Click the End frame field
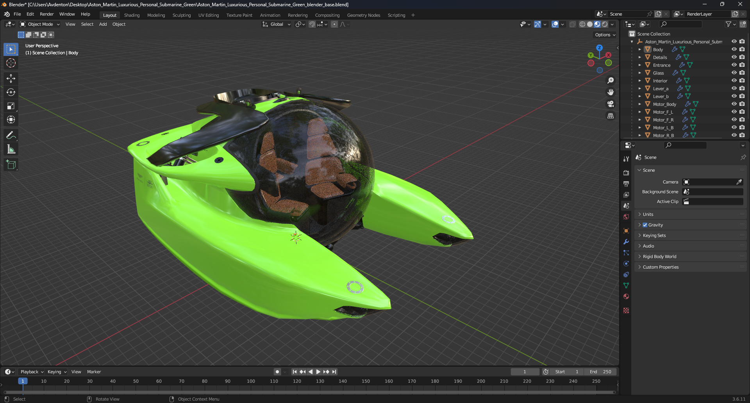The image size is (750, 403). click(x=600, y=372)
